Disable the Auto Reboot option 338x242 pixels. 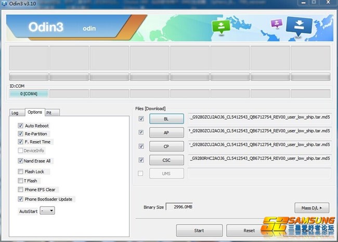coord(20,126)
